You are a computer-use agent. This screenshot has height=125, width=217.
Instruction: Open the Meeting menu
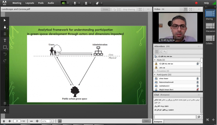click(x=17, y=3)
